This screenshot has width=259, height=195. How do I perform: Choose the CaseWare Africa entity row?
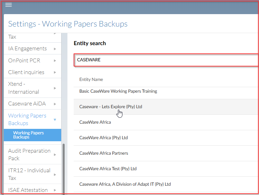click(166, 122)
